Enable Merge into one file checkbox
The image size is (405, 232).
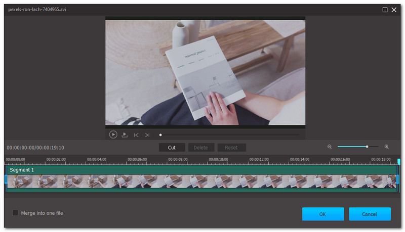click(x=15, y=213)
